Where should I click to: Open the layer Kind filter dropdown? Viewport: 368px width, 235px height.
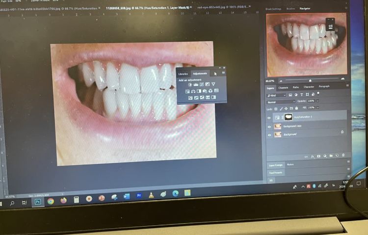click(x=276, y=94)
